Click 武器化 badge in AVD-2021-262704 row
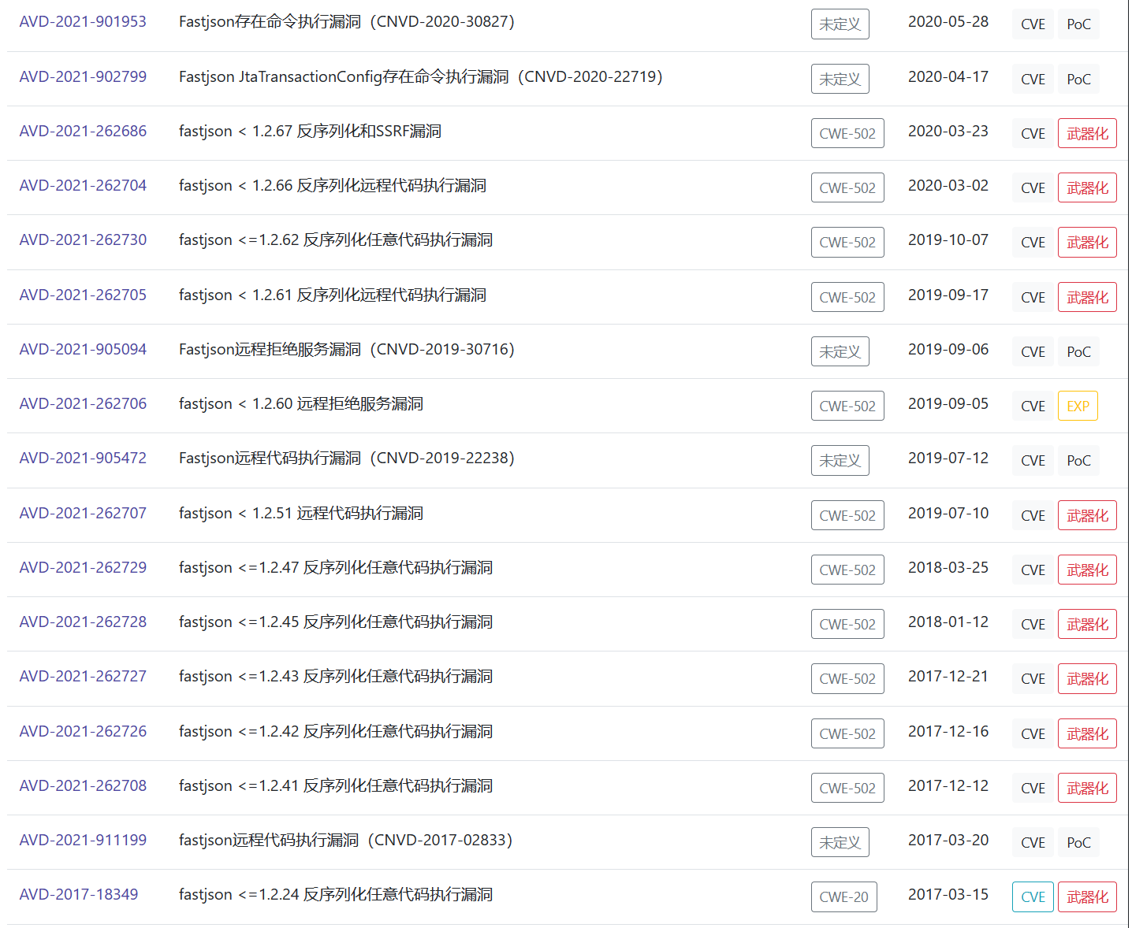 pos(1087,187)
